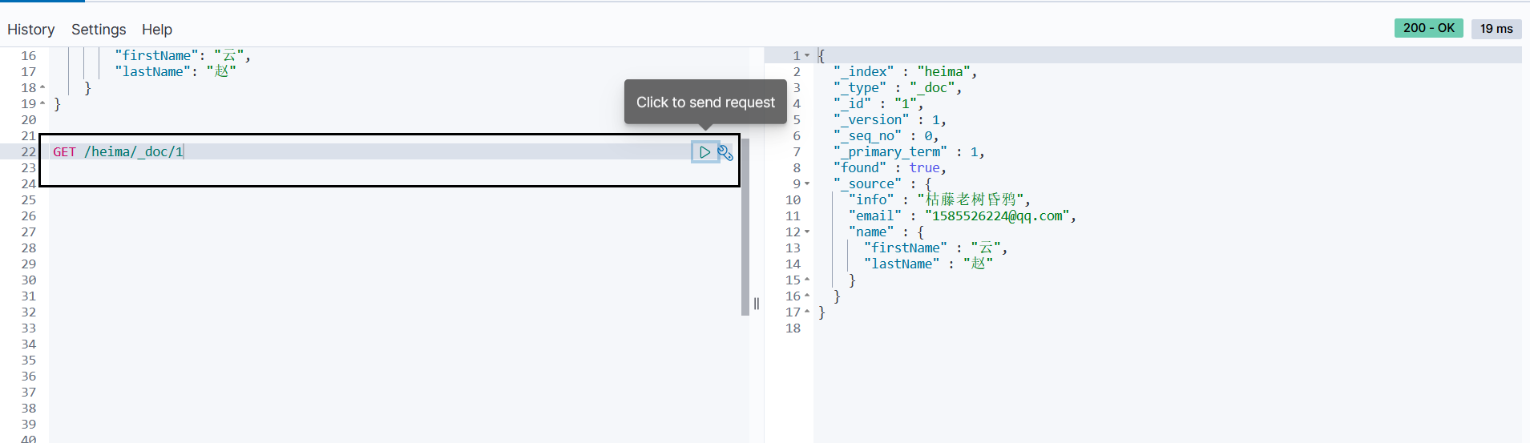This screenshot has height=443, width=1530.
Task: Click line number 30 in editor gutter
Action: (x=29, y=280)
